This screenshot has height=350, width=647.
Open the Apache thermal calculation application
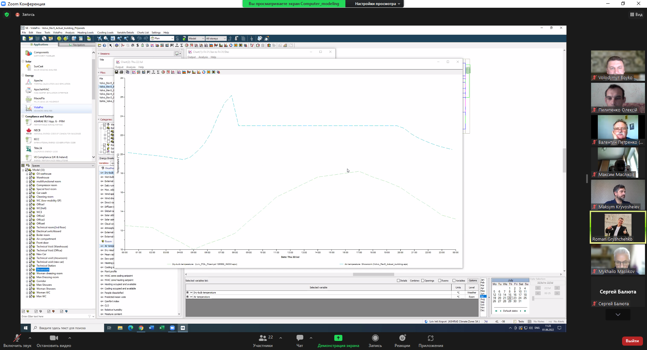[x=38, y=81]
